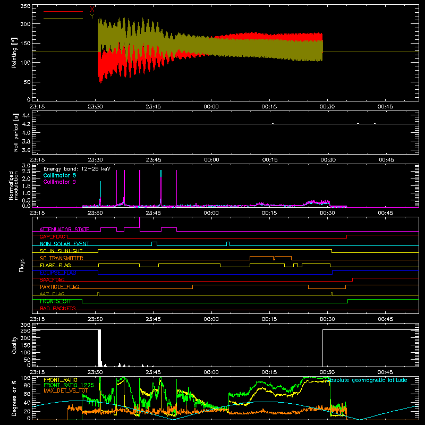The height and width of the screenshot is (425, 425).
Task: Click the Roll period axis title
Action: point(16,132)
